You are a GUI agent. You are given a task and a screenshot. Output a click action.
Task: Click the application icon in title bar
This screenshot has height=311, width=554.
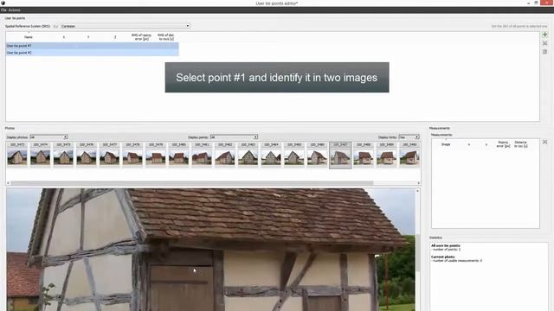(x=3, y=3)
